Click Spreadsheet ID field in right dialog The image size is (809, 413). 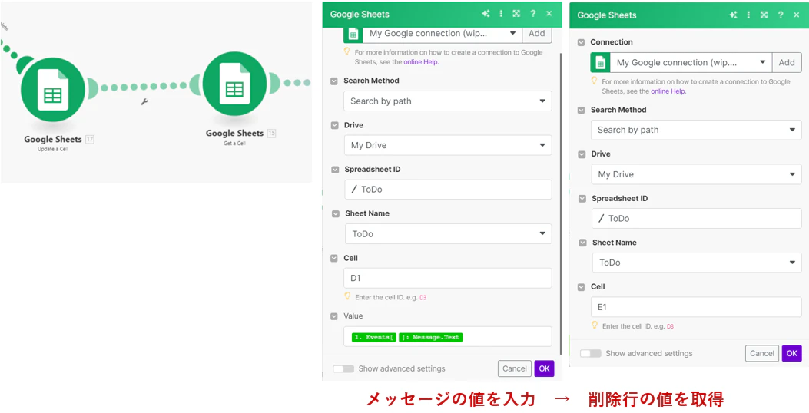[x=697, y=218]
